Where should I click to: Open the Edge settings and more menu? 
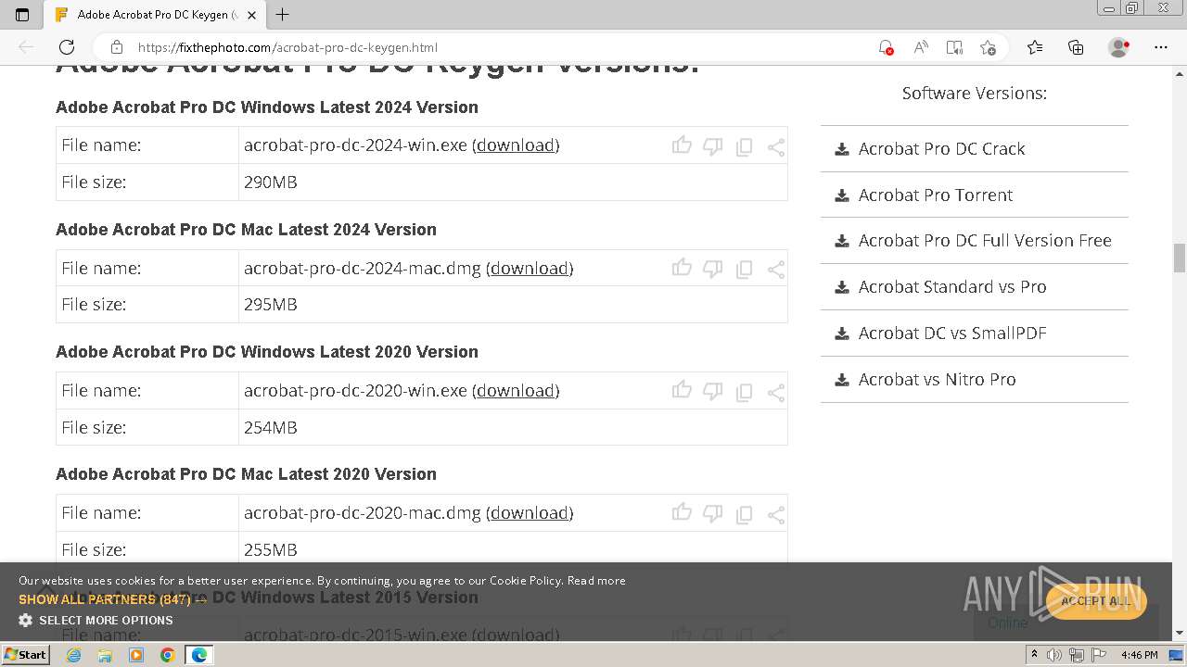[1161, 47]
